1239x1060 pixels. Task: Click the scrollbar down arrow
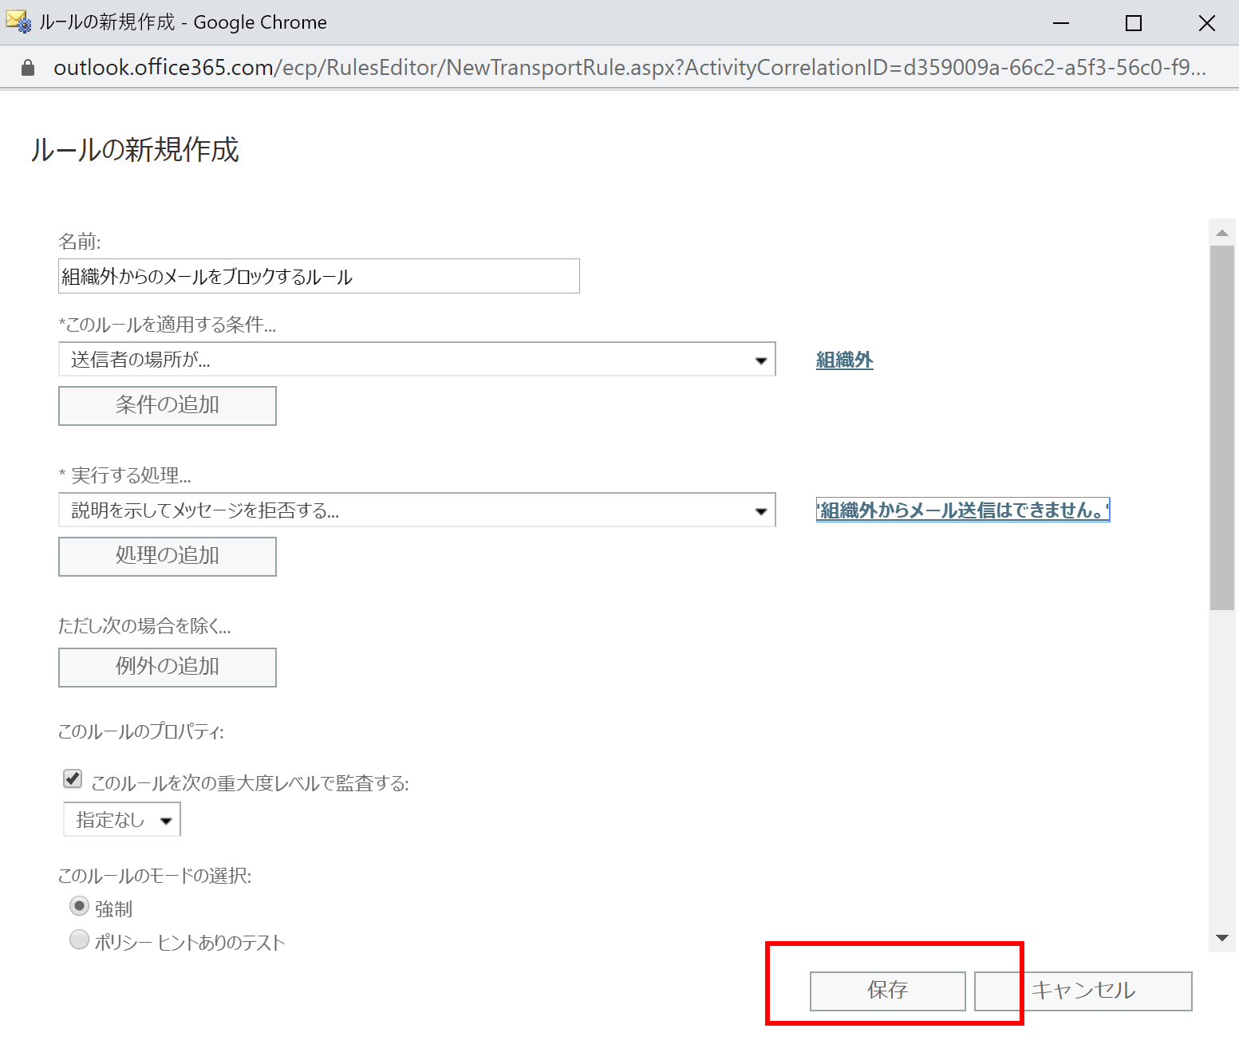coord(1222,938)
